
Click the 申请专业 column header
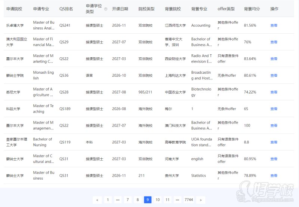click(41, 9)
